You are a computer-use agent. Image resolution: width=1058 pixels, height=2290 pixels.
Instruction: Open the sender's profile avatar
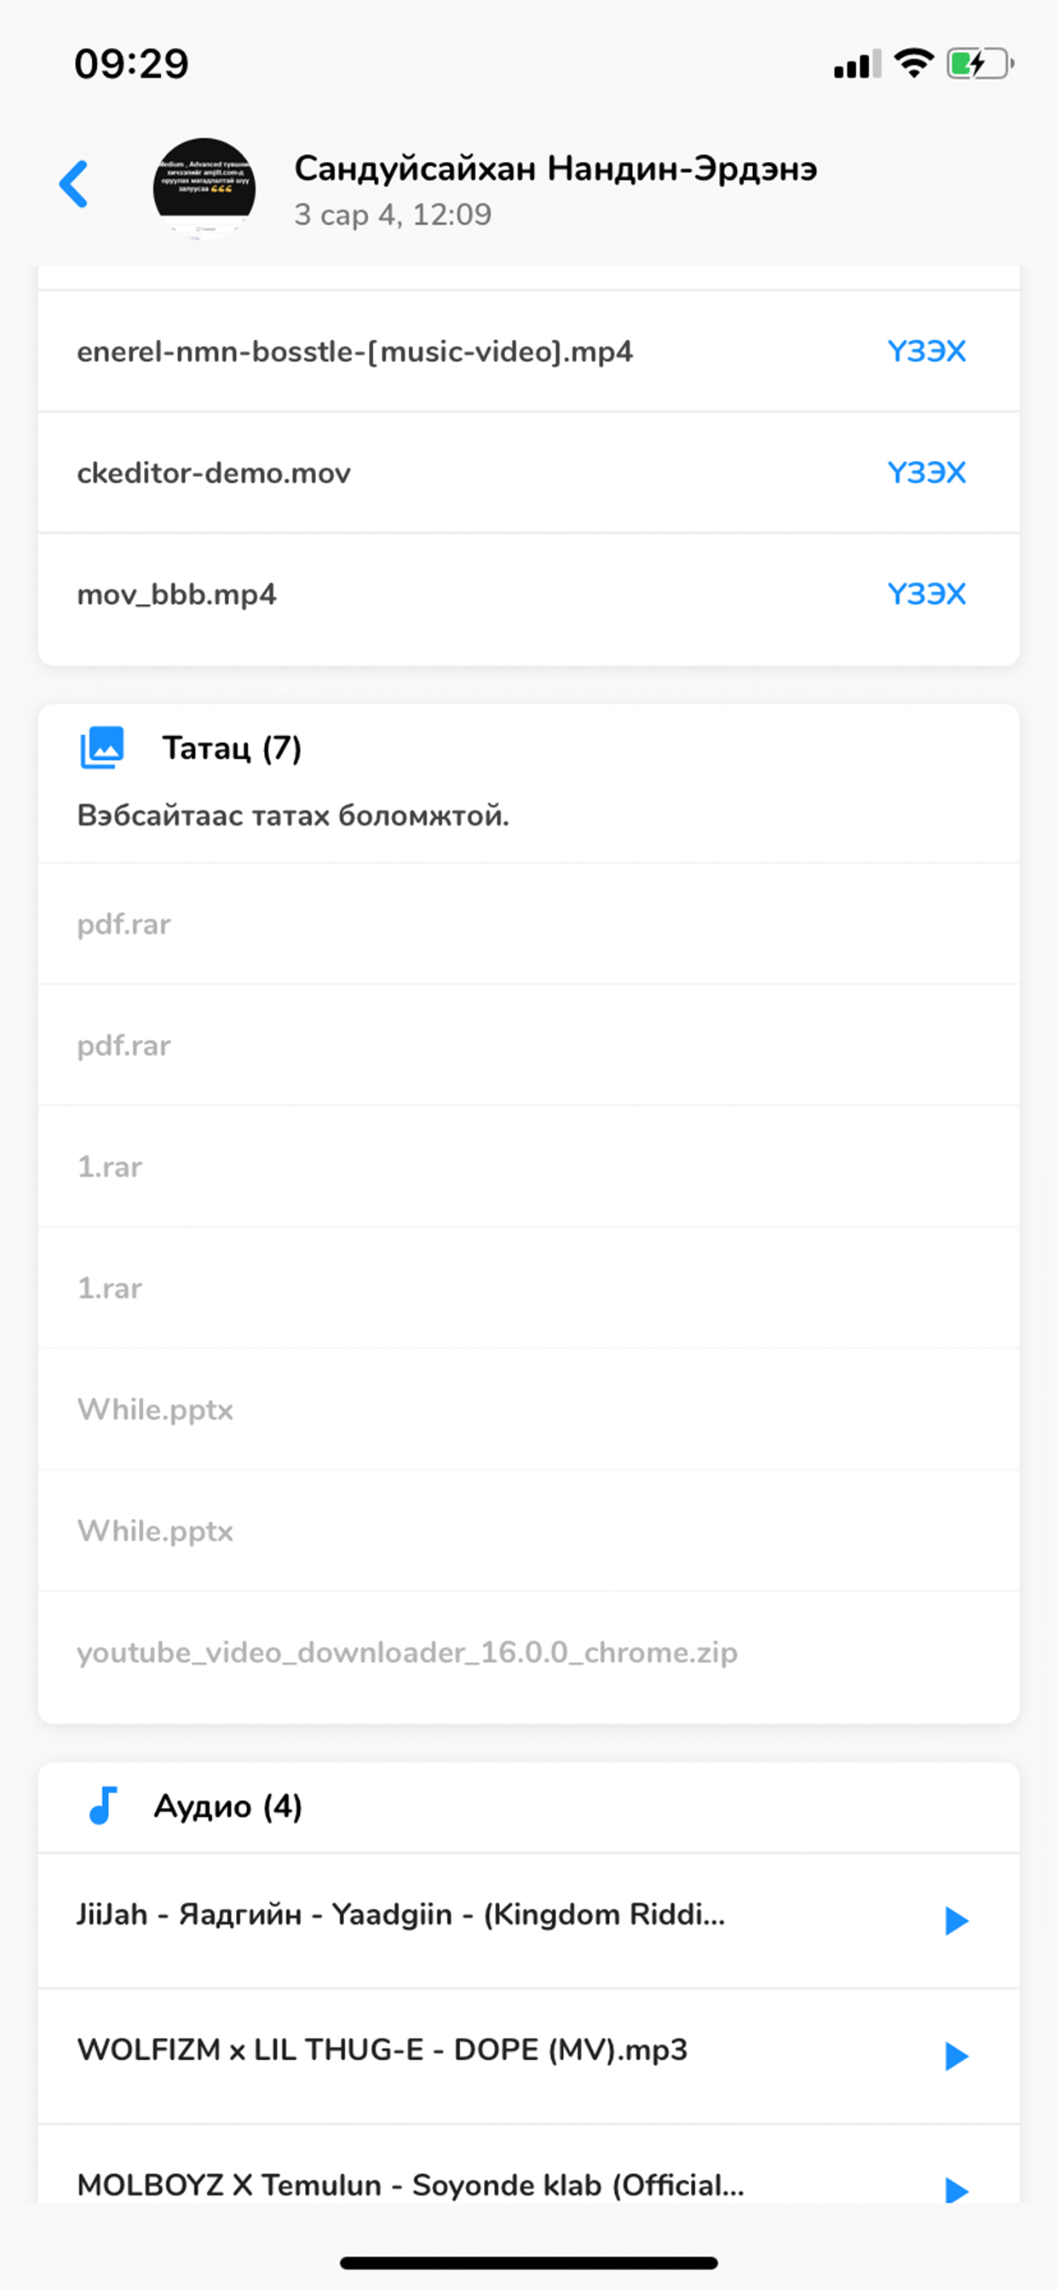(x=204, y=188)
